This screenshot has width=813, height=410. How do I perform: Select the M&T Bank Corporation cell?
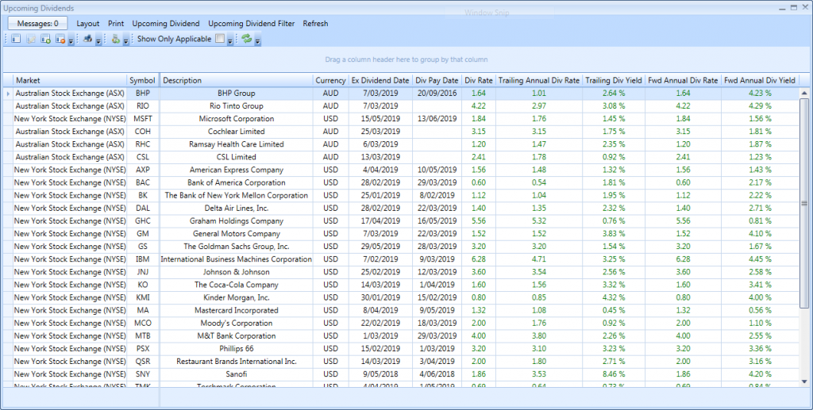tap(237, 336)
